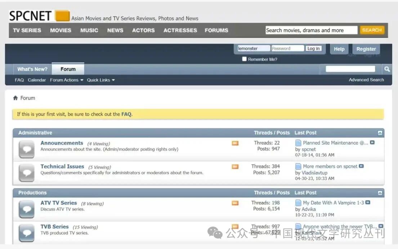Click the orange SEARCH button
Image resolution: width=398 pixels, height=249 pixels.
coord(372,30)
